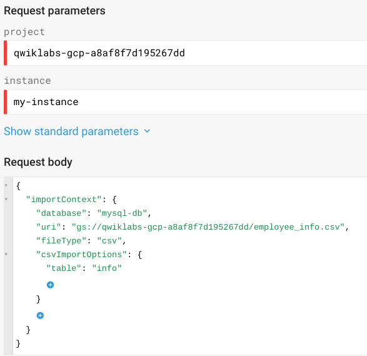Place cursor after the final closing brace
Image resolution: width=367 pixels, height=356 pixels.
[x=21, y=344]
